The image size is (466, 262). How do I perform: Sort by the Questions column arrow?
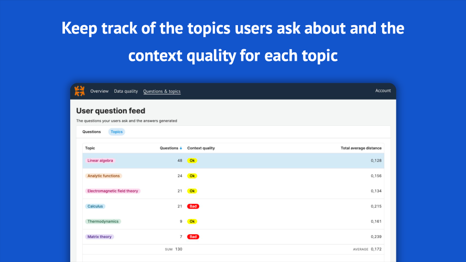click(181, 148)
